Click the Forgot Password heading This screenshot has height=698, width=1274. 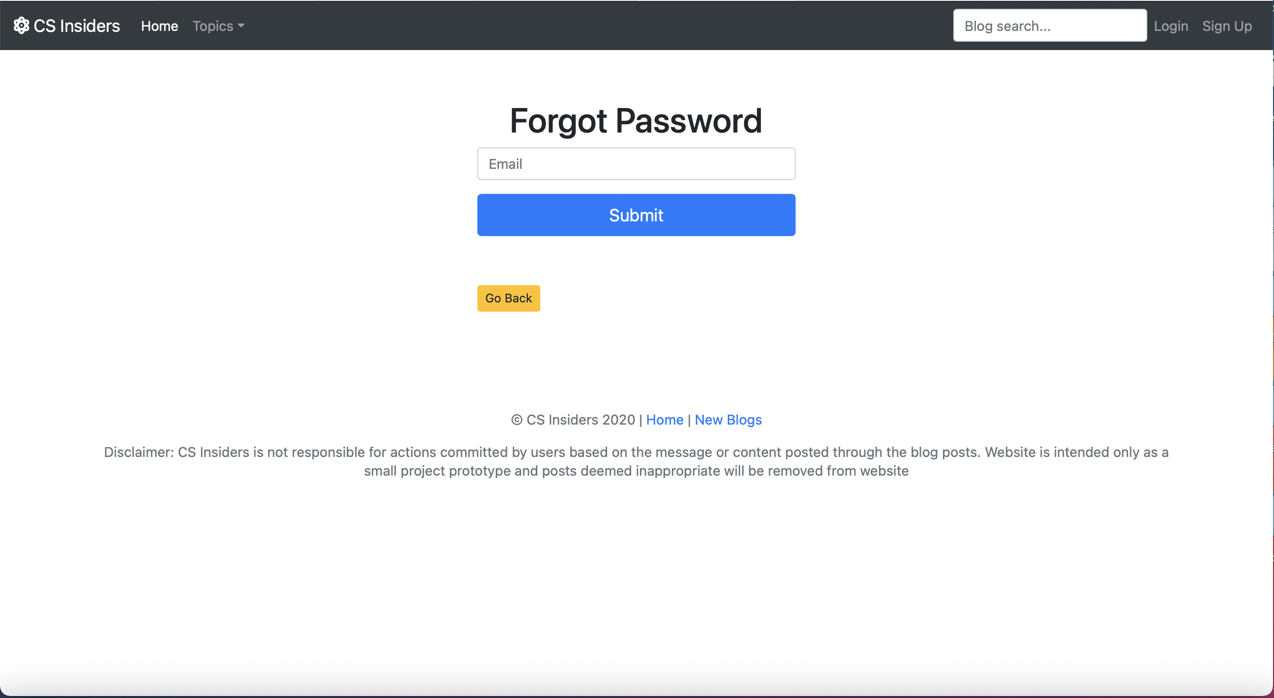coord(636,121)
